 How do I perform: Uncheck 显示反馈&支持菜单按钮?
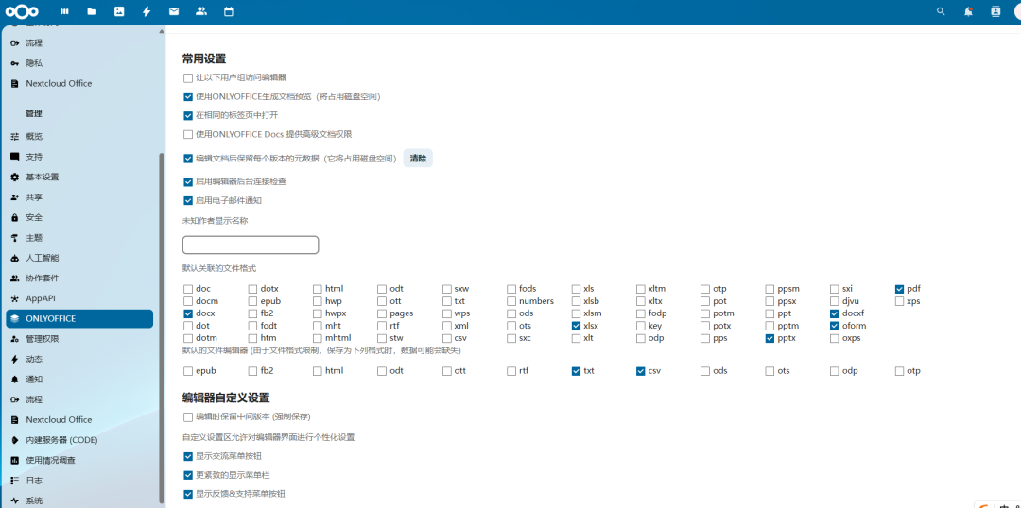(188, 494)
